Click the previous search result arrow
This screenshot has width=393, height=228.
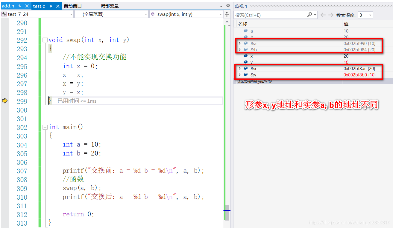click(323, 15)
